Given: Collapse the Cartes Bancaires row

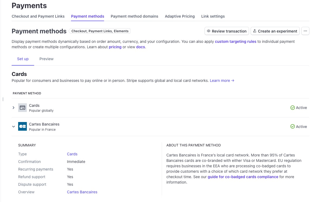Looking at the screenshot, I should 14,126.
